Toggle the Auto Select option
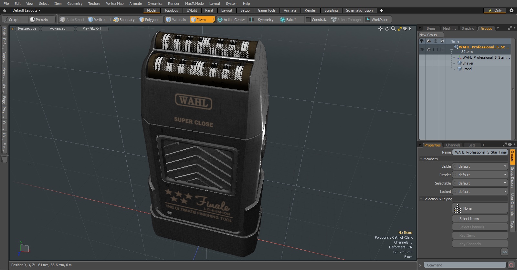 pyautogui.click(x=72, y=20)
